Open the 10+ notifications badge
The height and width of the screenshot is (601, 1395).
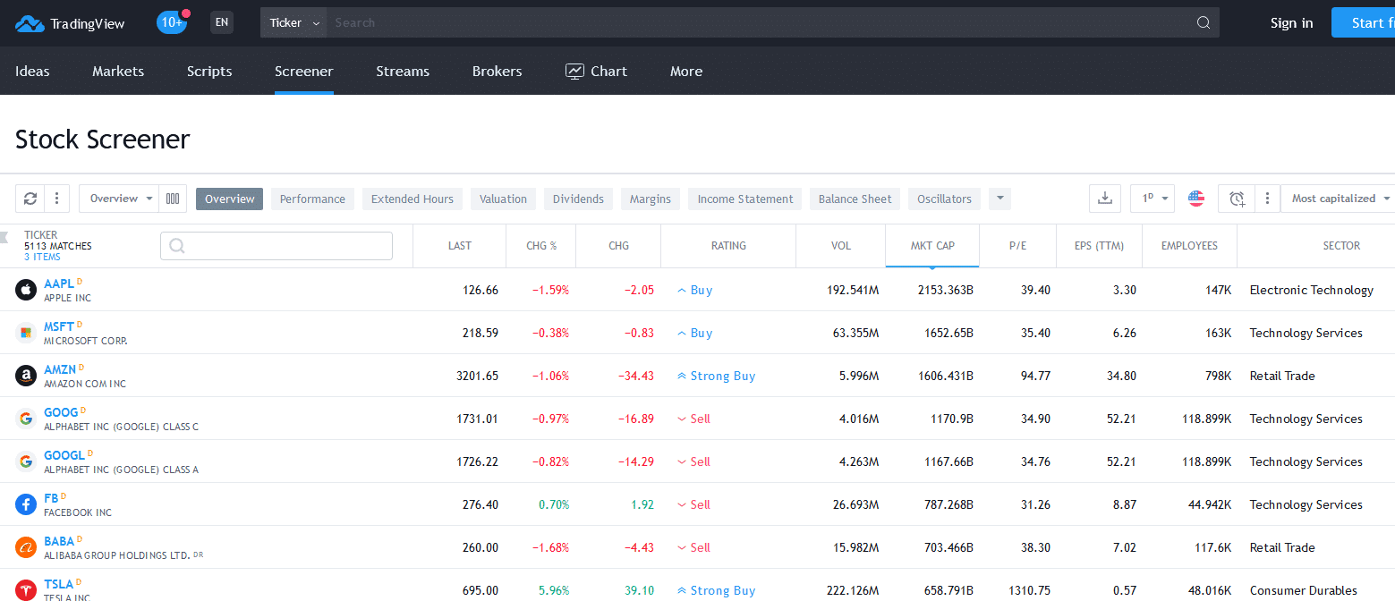click(x=172, y=22)
